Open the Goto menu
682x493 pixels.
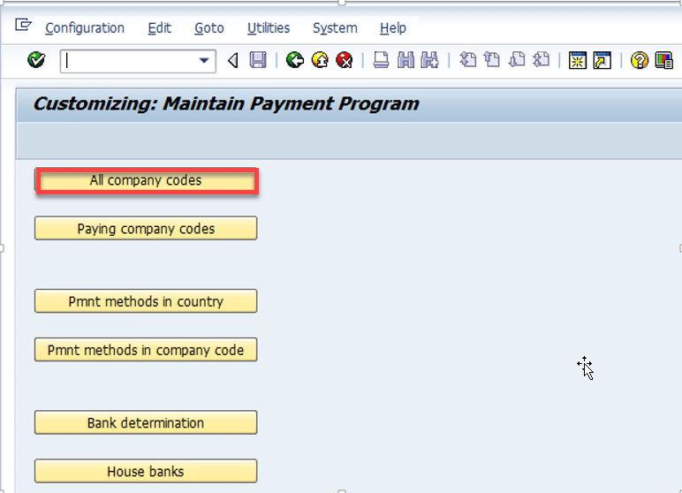tap(209, 28)
